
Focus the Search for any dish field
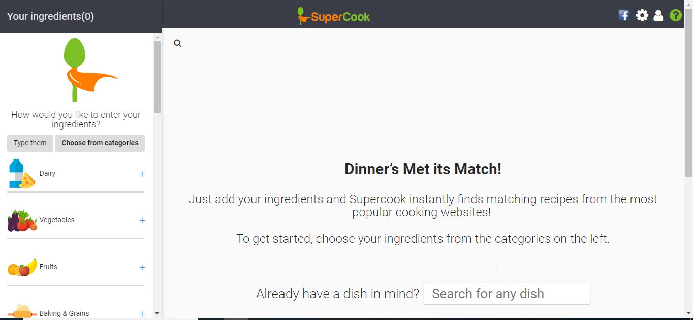(x=507, y=294)
